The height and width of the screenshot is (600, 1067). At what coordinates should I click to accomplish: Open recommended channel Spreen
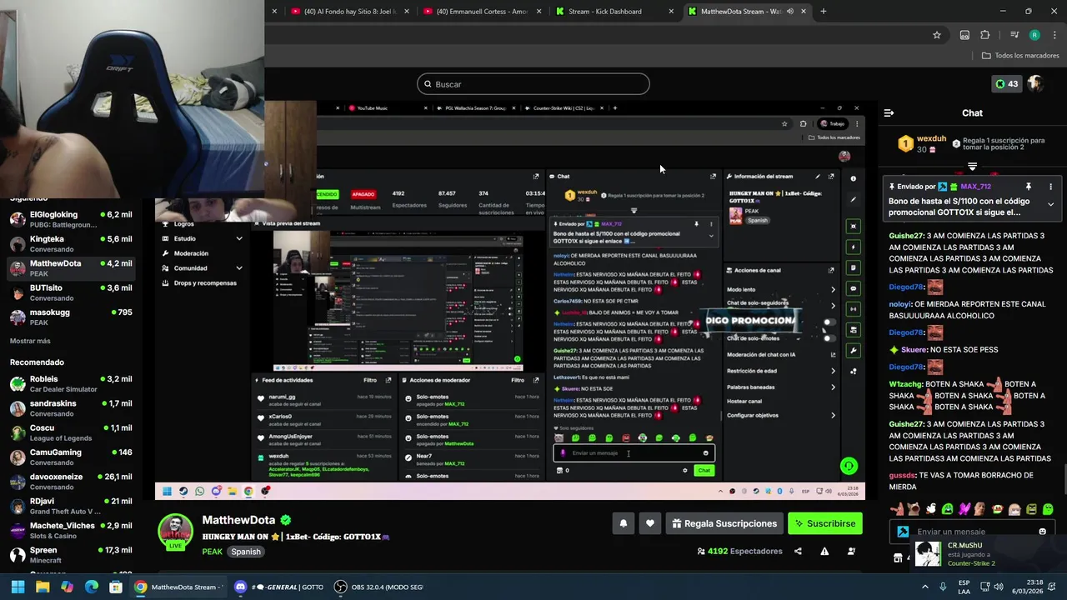tap(71, 555)
